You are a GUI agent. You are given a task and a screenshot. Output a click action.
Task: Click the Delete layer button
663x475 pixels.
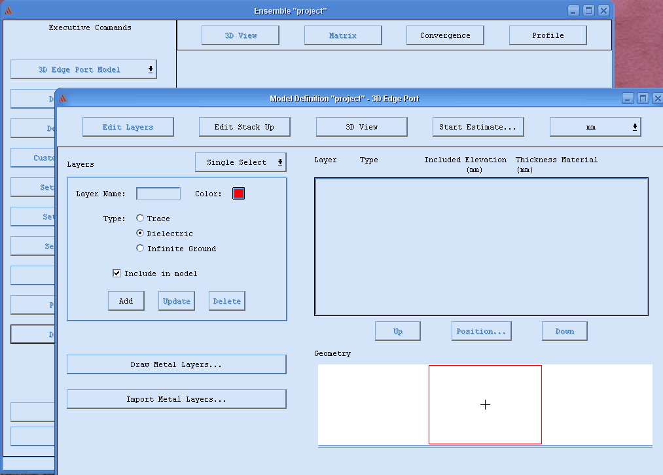click(x=227, y=301)
